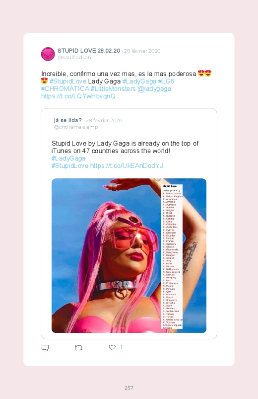Follow the t.co/LQYwHbvqnQ link
The height and width of the screenshot is (399, 258).
(78, 96)
